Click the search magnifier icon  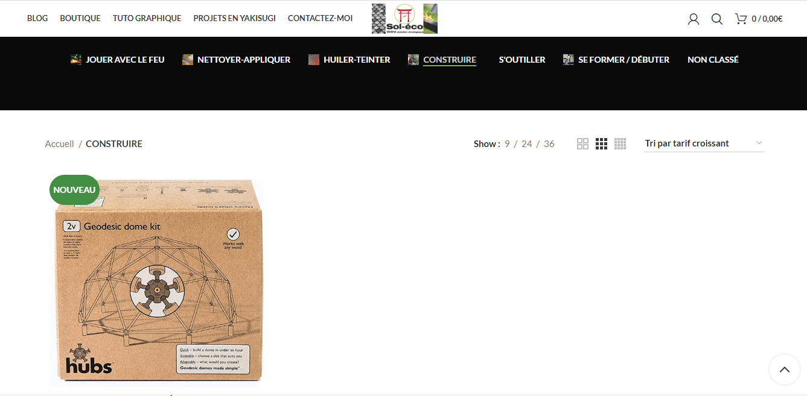point(716,19)
